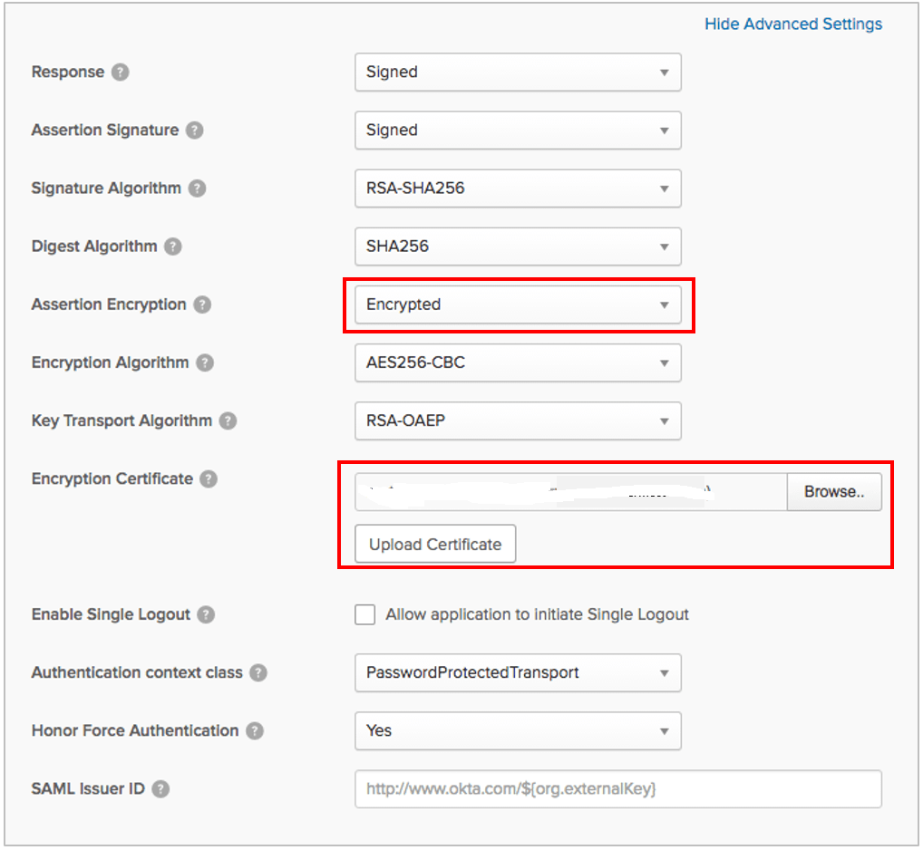The width and height of the screenshot is (923, 850).
Task: Open help tooltip for Assertion Encryption
Action: [x=202, y=304]
